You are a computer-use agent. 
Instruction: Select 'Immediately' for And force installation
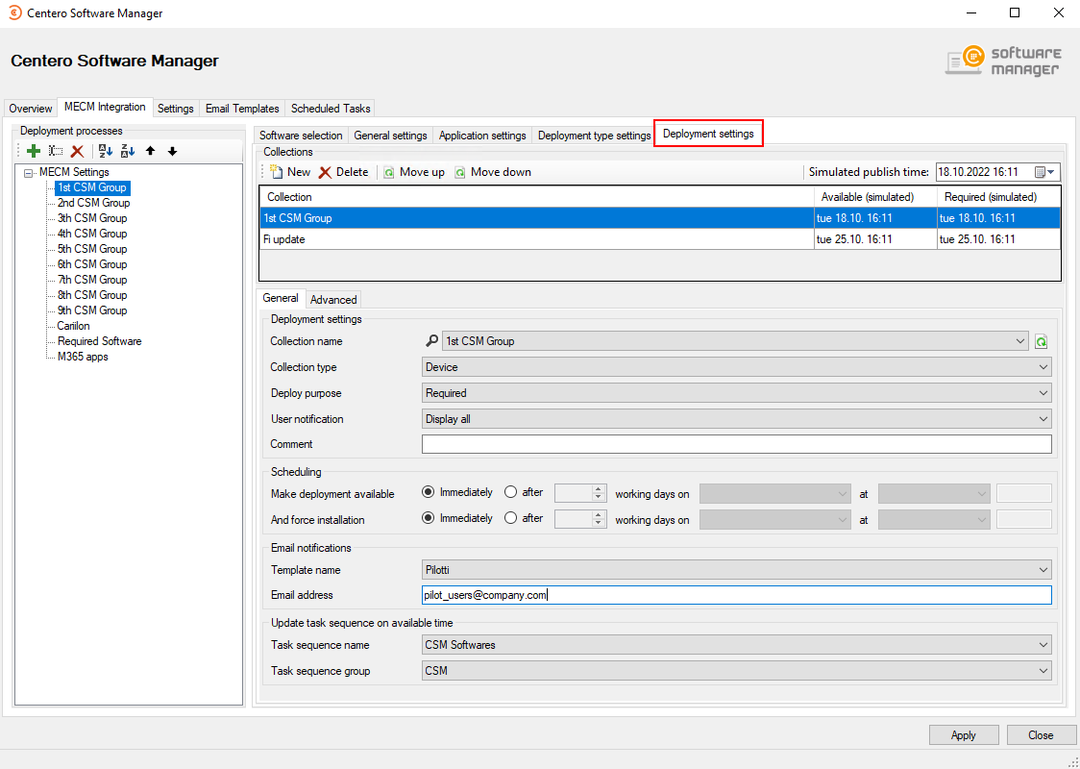coord(429,518)
